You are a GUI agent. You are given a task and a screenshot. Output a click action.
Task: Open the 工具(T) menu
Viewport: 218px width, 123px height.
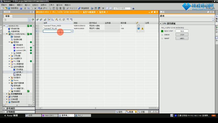(x=51, y=5)
